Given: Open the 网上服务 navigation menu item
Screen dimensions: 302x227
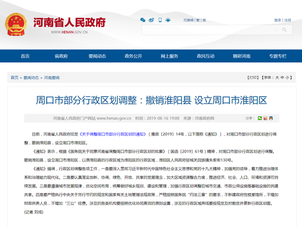Looking at the screenshot, I should [170, 56].
